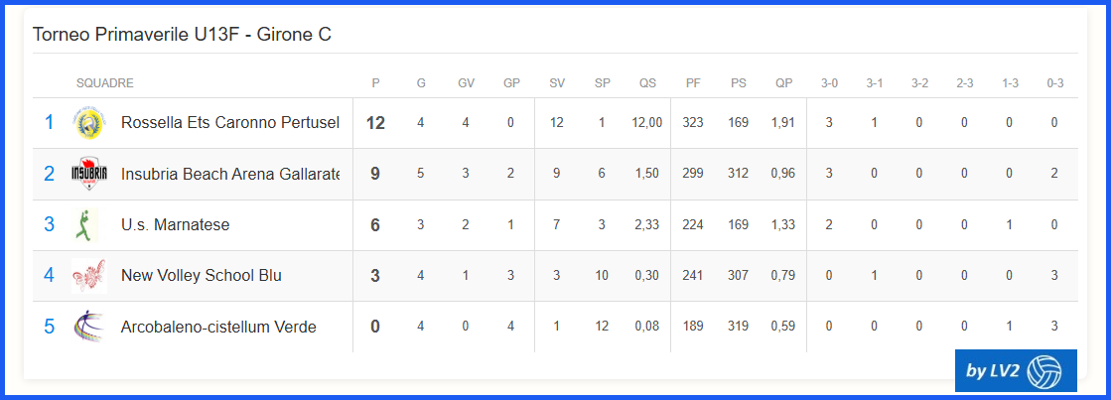Click the 0-3 column header

1055,83
